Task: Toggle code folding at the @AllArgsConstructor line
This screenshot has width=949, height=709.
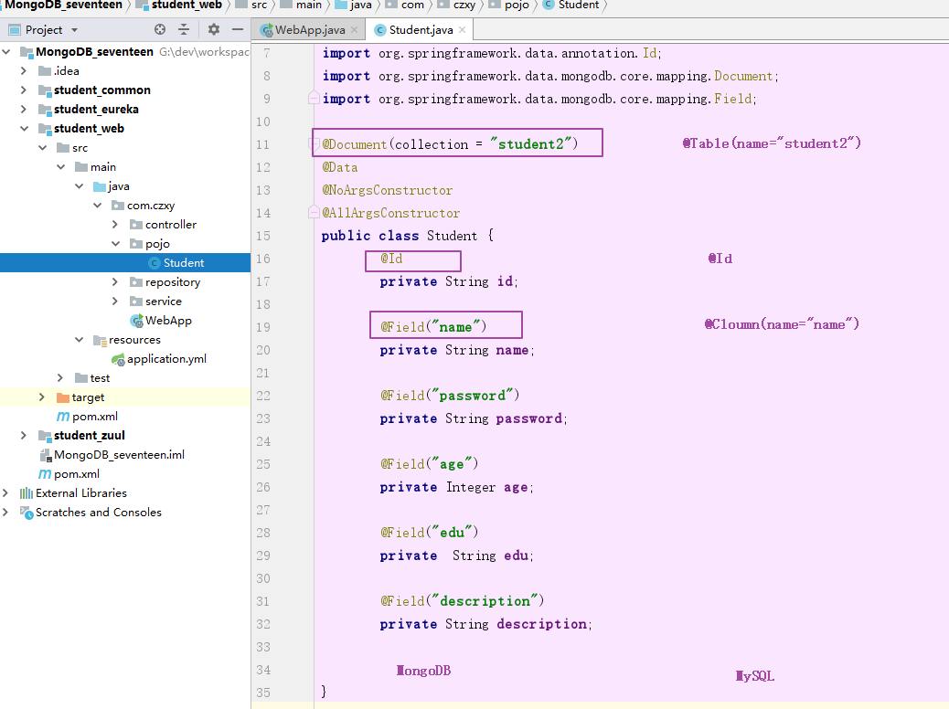Action: pos(313,213)
